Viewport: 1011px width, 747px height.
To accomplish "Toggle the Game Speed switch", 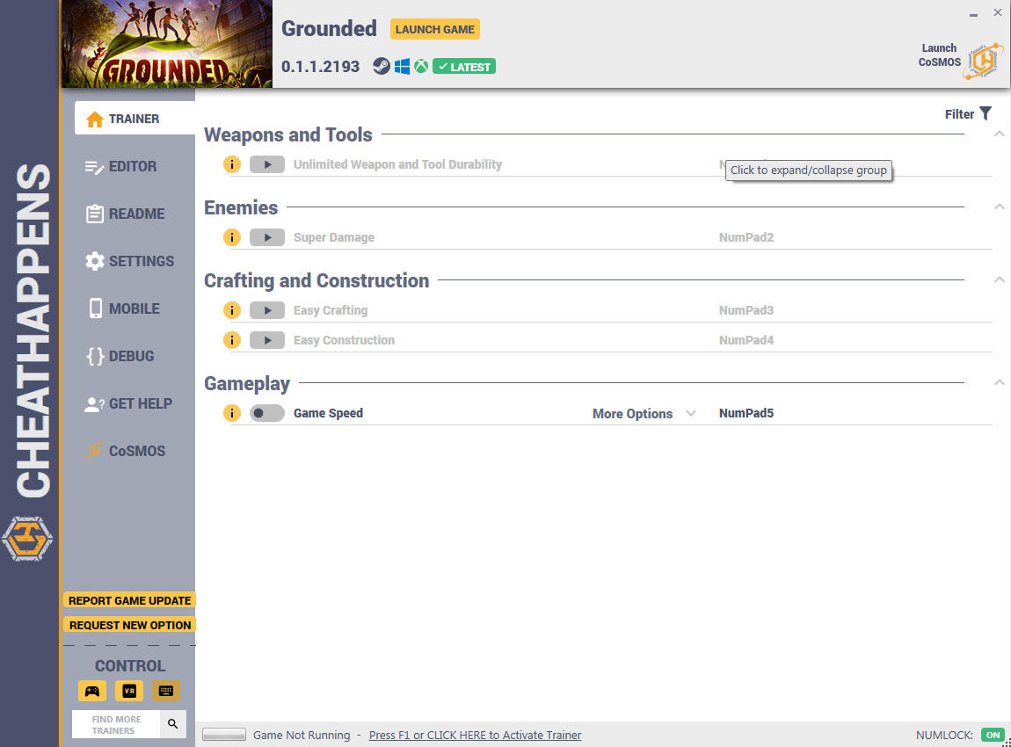I will 267,413.
